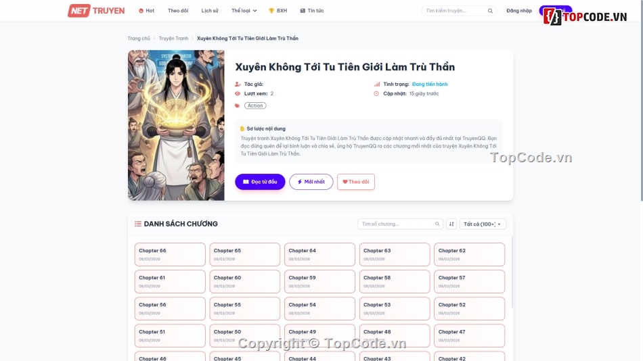Click the page vertical scrollbar
This screenshot has width=643, height=361.
pos(641,101)
